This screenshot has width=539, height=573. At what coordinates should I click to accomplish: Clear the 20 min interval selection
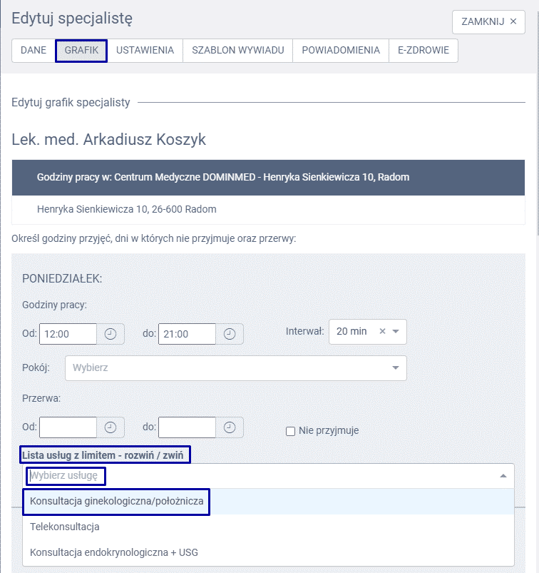point(382,331)
